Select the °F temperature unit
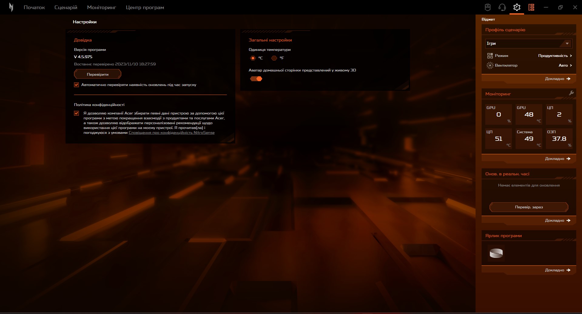The height and width of the screenshot is (314, 582). pyautogui.click(x=274, y=58)
